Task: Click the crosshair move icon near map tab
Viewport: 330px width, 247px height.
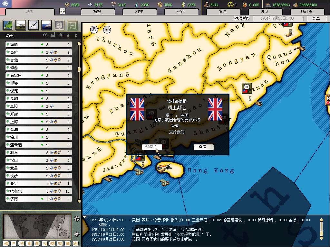Action: click(x=63, y=11)
